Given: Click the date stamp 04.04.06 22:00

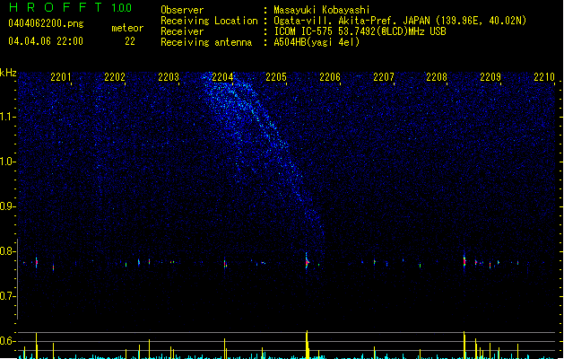Looking at the screenshot, I should (x=46, y=41).
